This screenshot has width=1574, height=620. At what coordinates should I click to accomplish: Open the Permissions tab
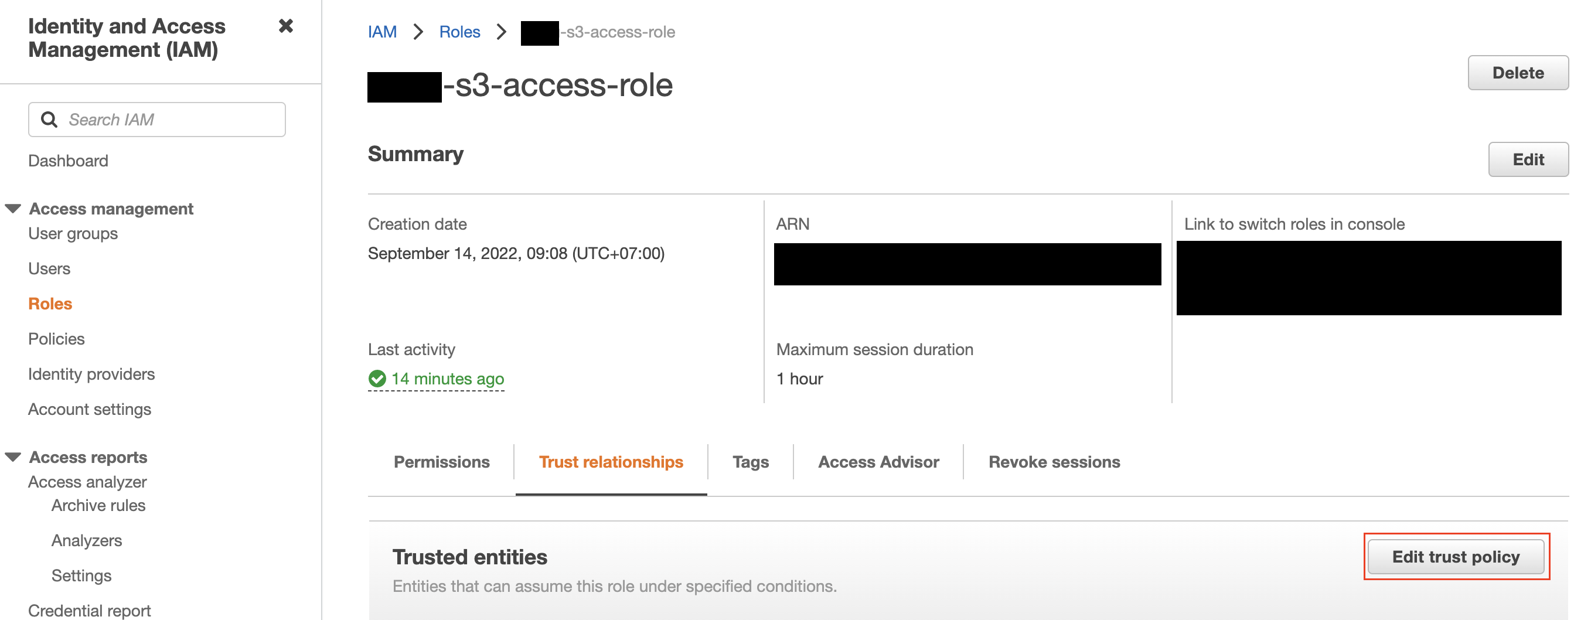[441, 462]
